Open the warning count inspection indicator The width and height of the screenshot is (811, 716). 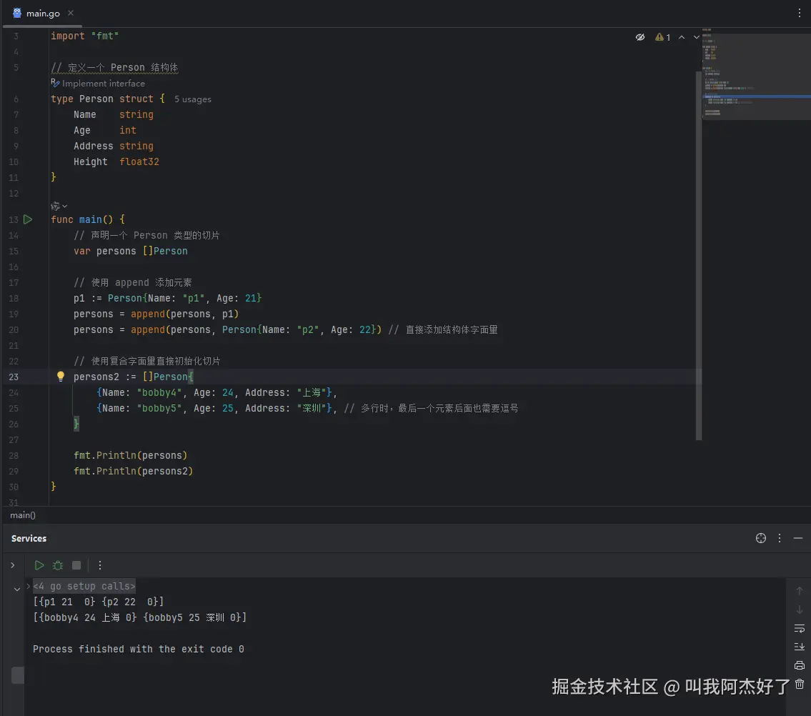coord(662,37)
